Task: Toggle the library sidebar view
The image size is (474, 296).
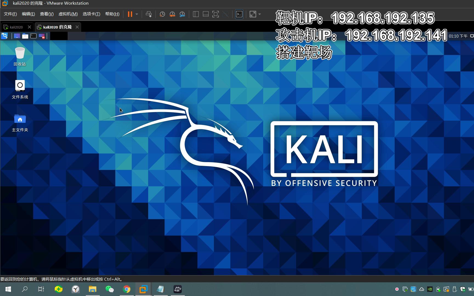Action: [196, 14]
